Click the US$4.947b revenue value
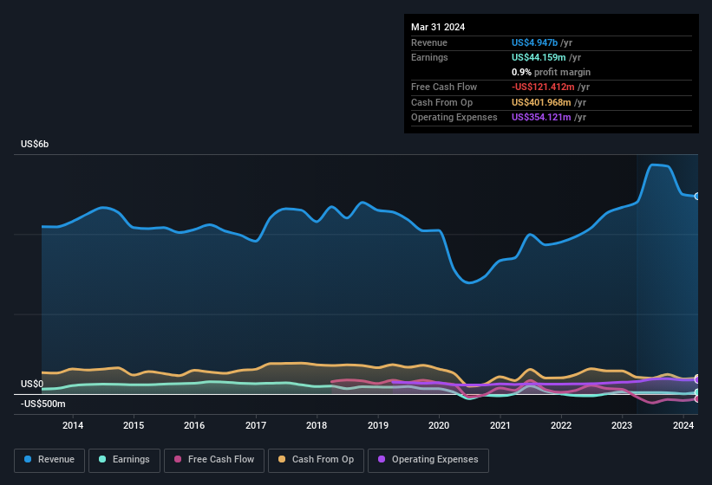 pyautogui.click(x=534, y=42)
